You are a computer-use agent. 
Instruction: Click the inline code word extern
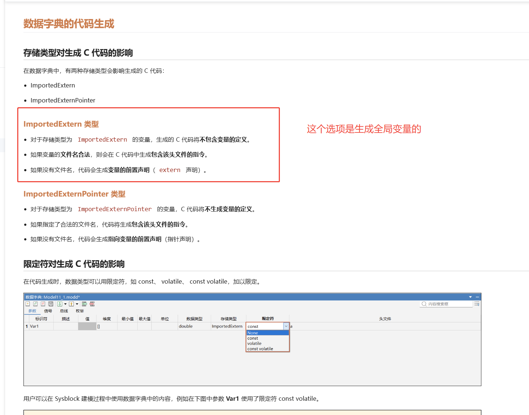click(x=170, y=170)
